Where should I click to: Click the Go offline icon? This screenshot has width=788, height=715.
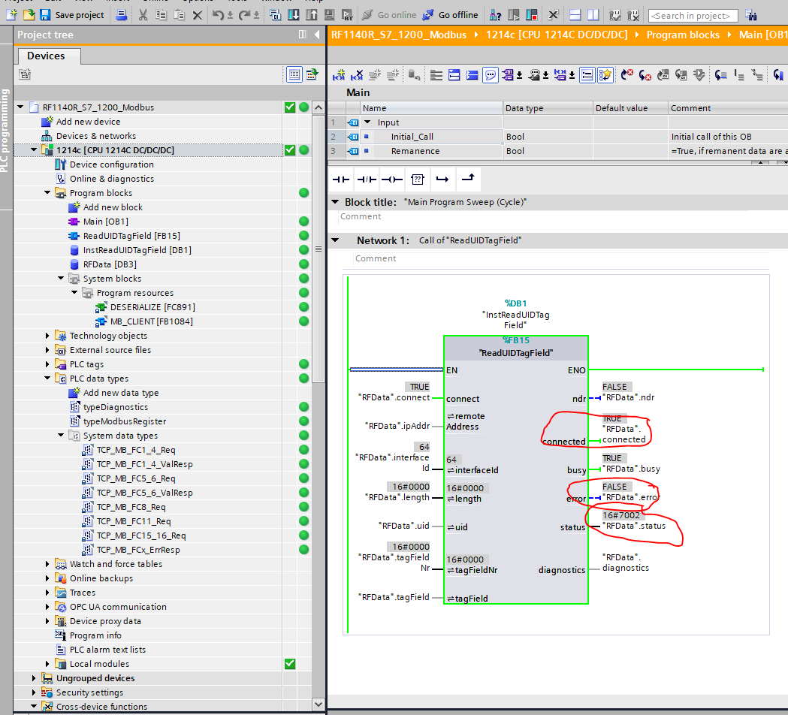pyautogui.click(x=428, y=14)
